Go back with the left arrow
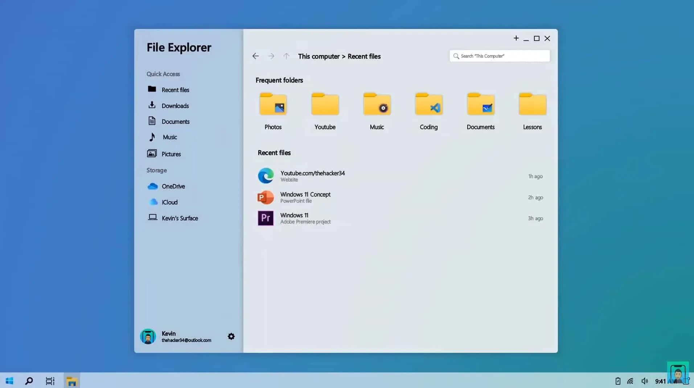The height and width of the screenshot is (388, 694). pos(255,56)
